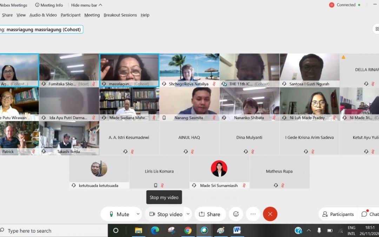Open the more options ellipsis button

tap(253, 214)
